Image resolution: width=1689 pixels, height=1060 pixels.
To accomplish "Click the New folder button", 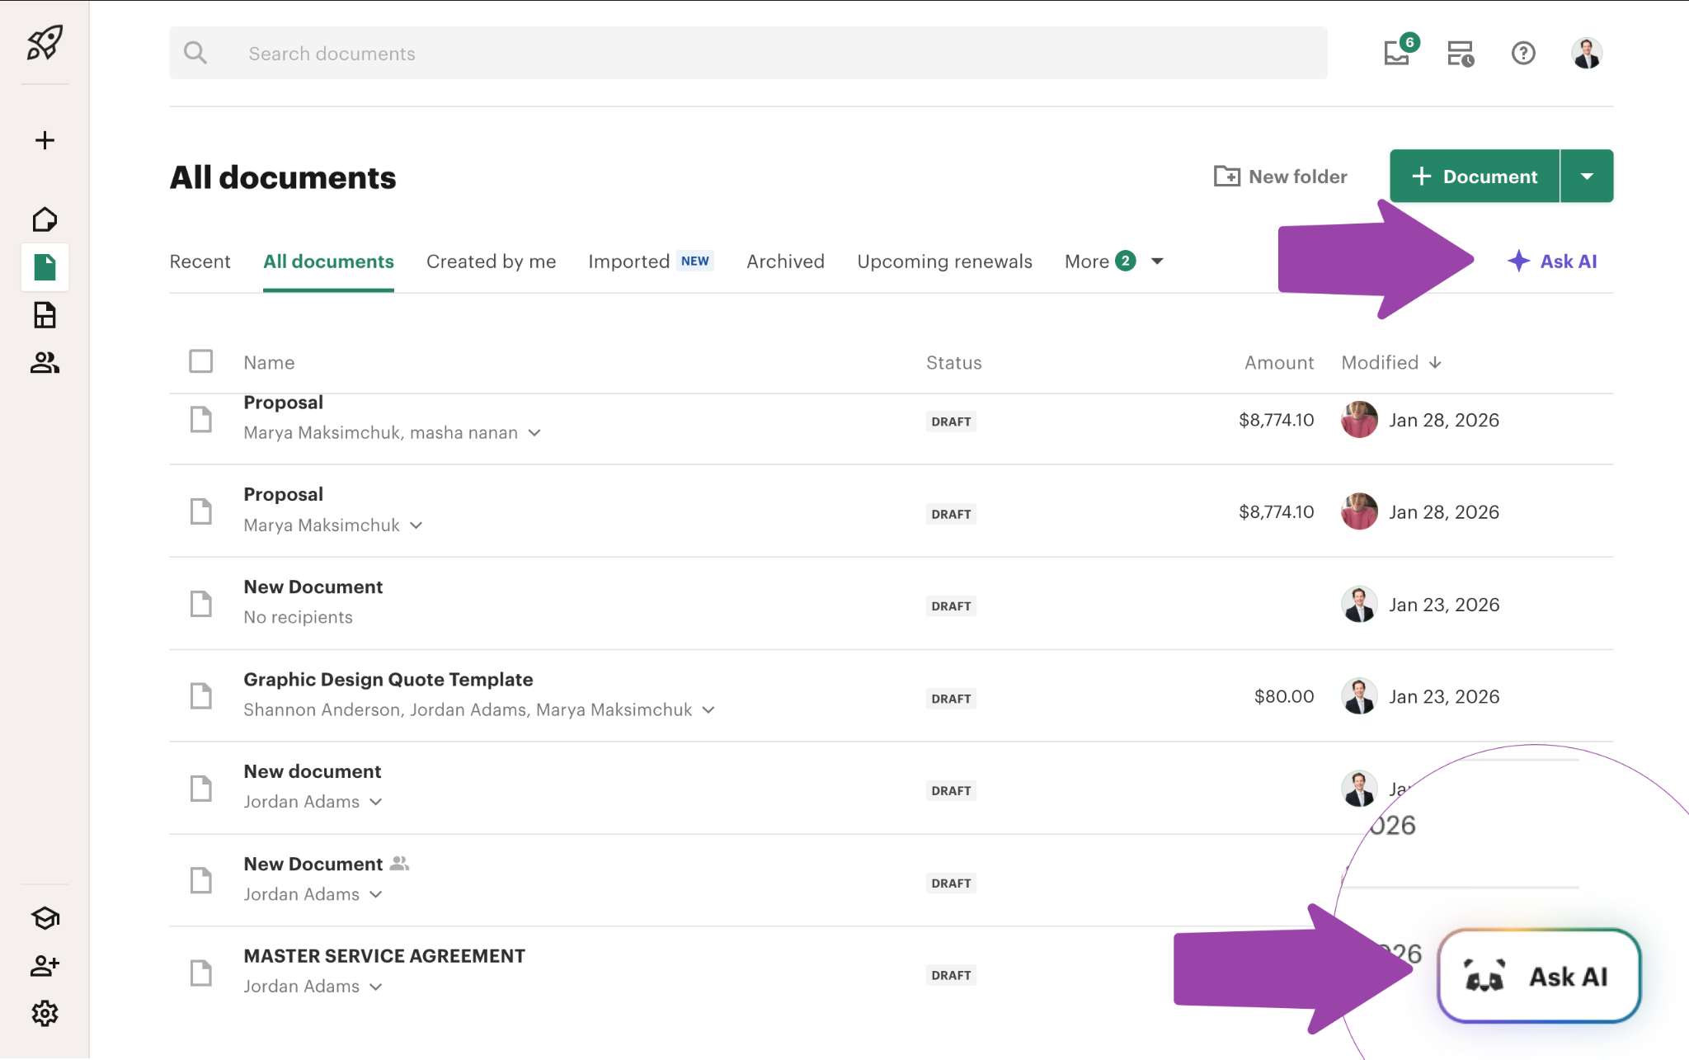I will point(1280,177).
